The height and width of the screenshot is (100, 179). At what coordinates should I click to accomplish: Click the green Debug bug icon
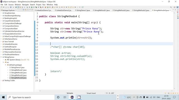click(x=27, y=7)
